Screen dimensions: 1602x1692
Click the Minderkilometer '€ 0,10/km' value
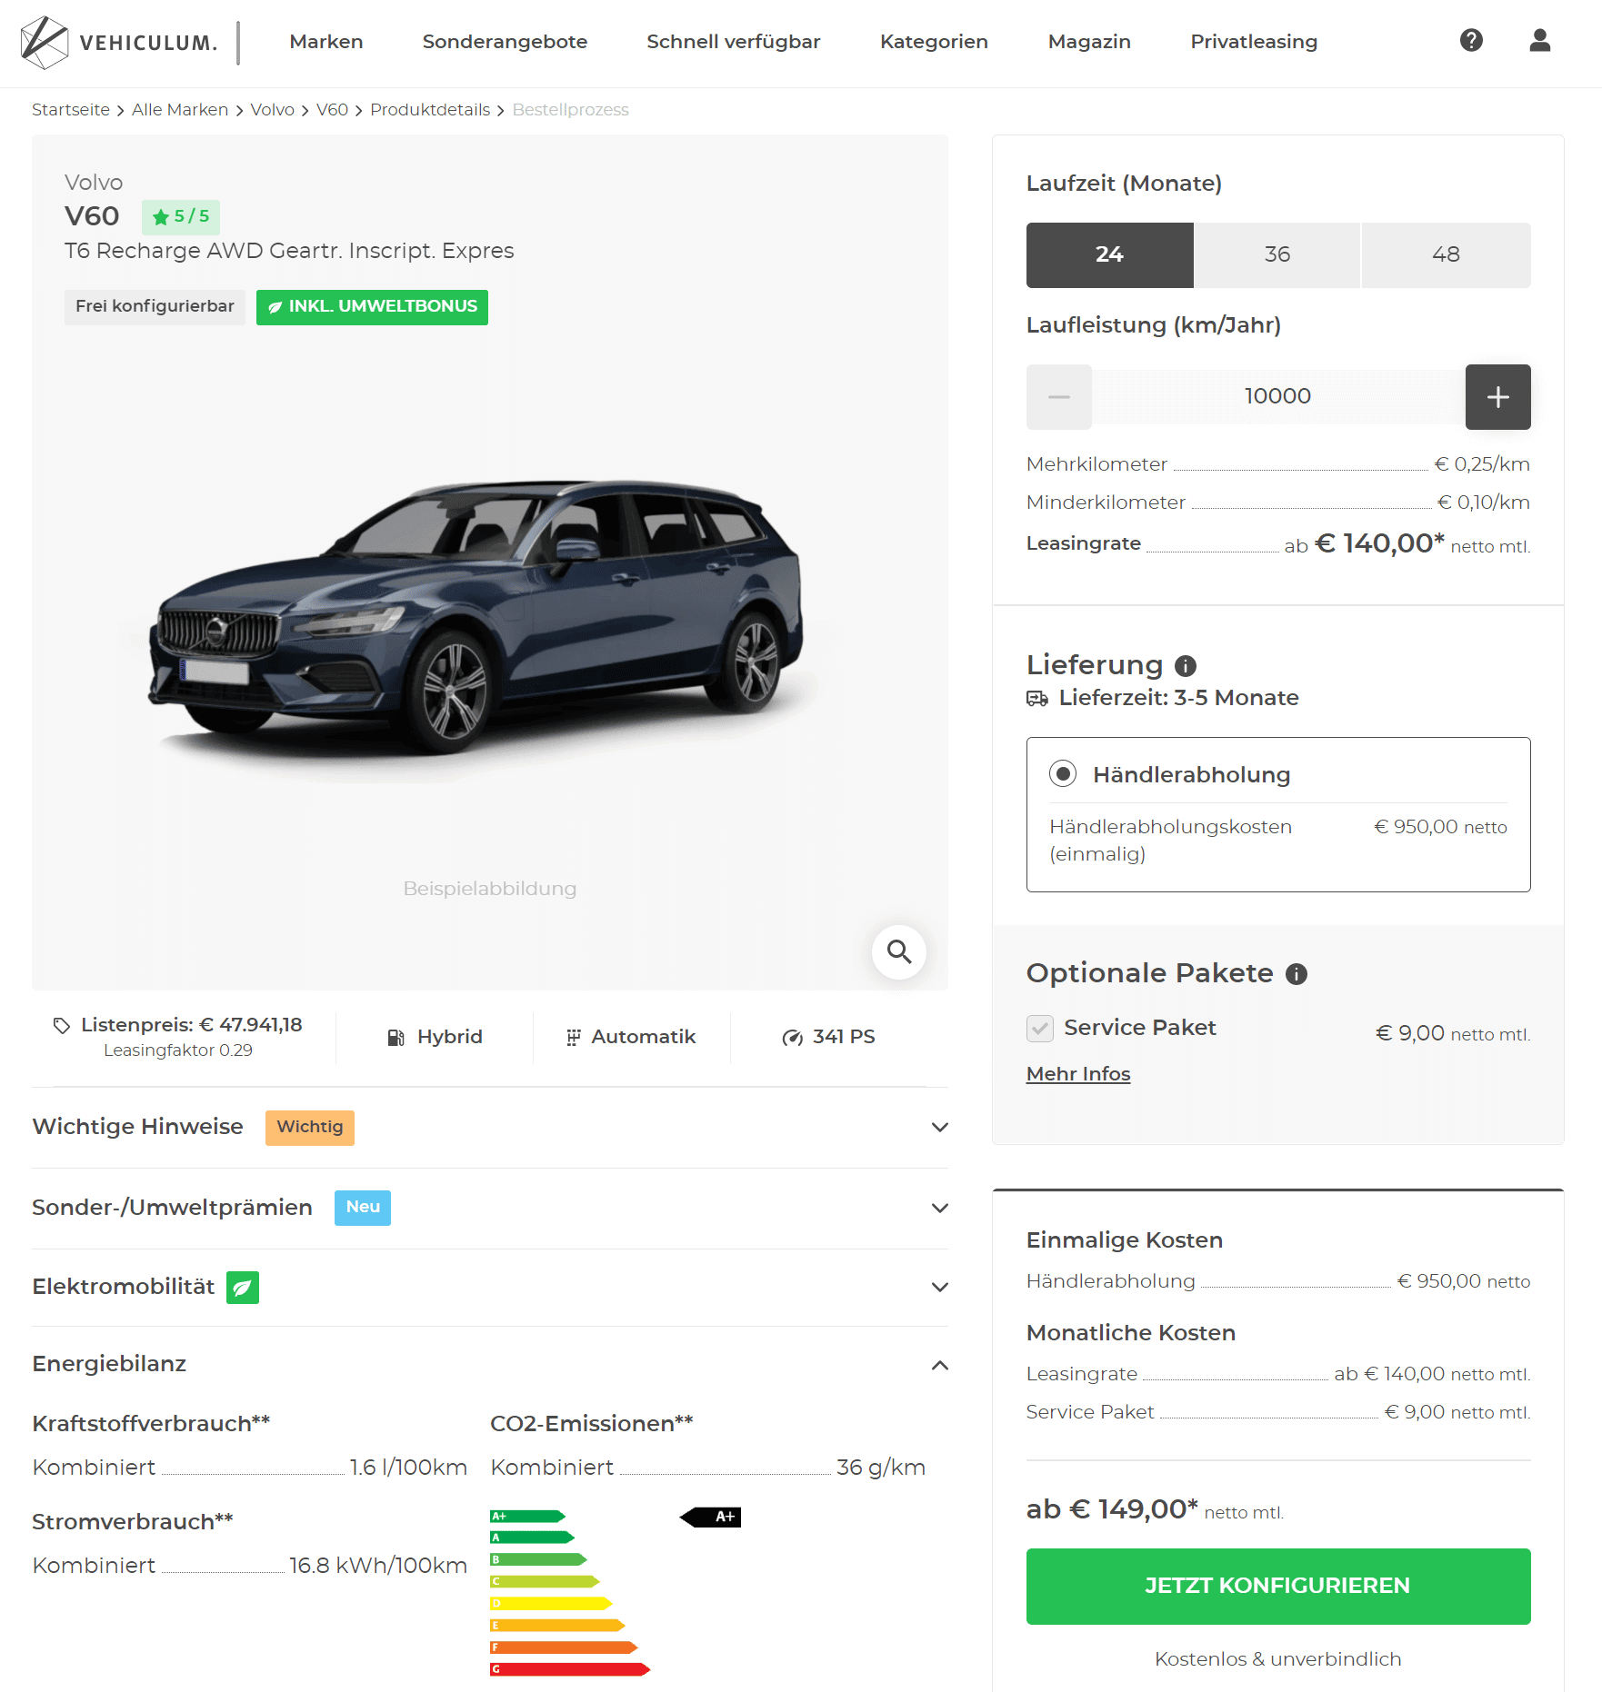point(1483,503)
